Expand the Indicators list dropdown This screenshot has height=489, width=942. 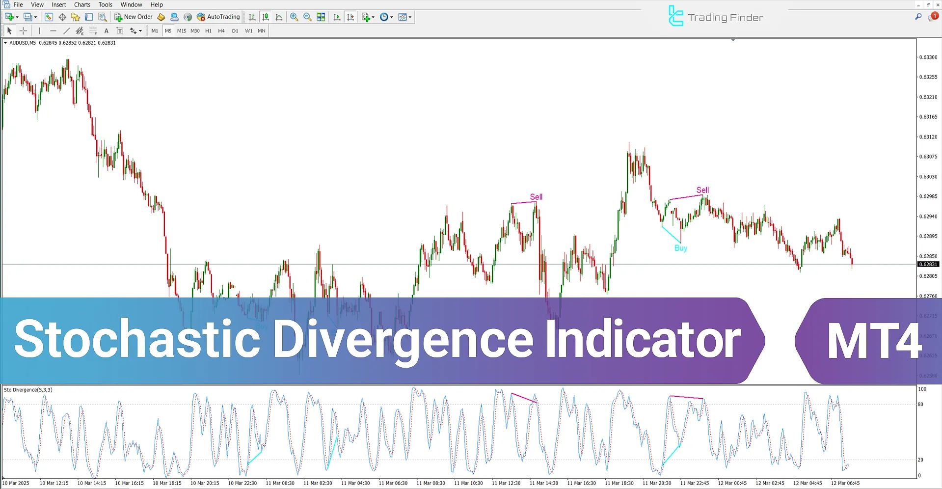click(368, 17)
